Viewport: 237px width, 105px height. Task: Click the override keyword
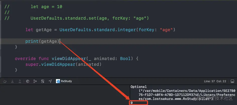coord(25,59)
